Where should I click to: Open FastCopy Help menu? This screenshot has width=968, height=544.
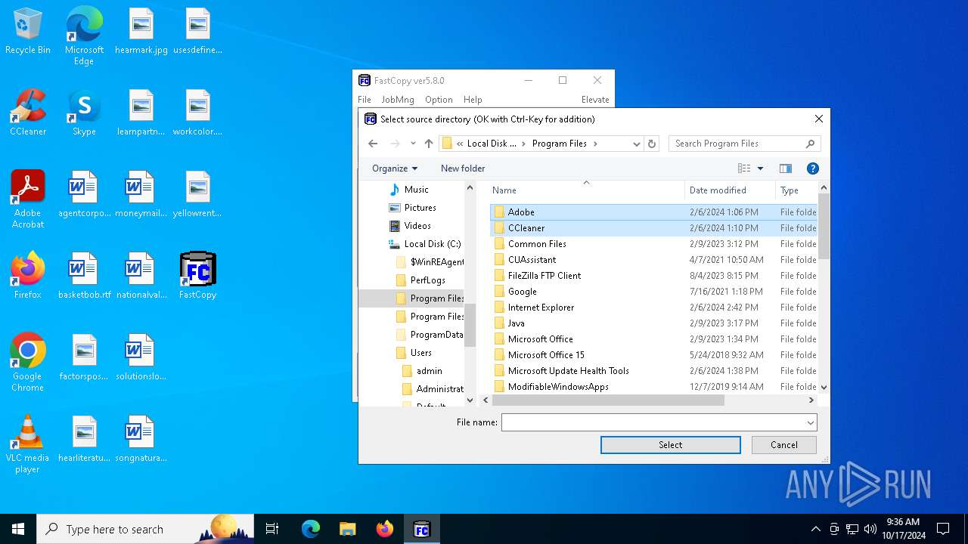tap(473, 100)
